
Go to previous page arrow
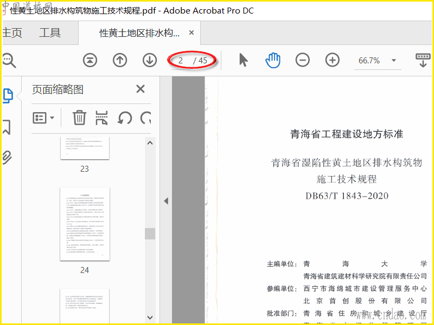click(120, 60)
